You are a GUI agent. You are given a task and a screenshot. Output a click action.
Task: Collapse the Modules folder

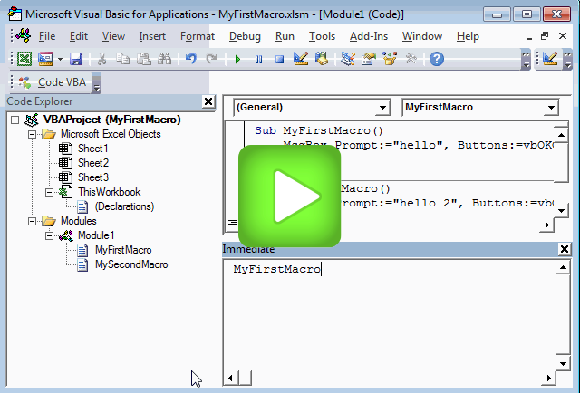[x=33, y=221]
